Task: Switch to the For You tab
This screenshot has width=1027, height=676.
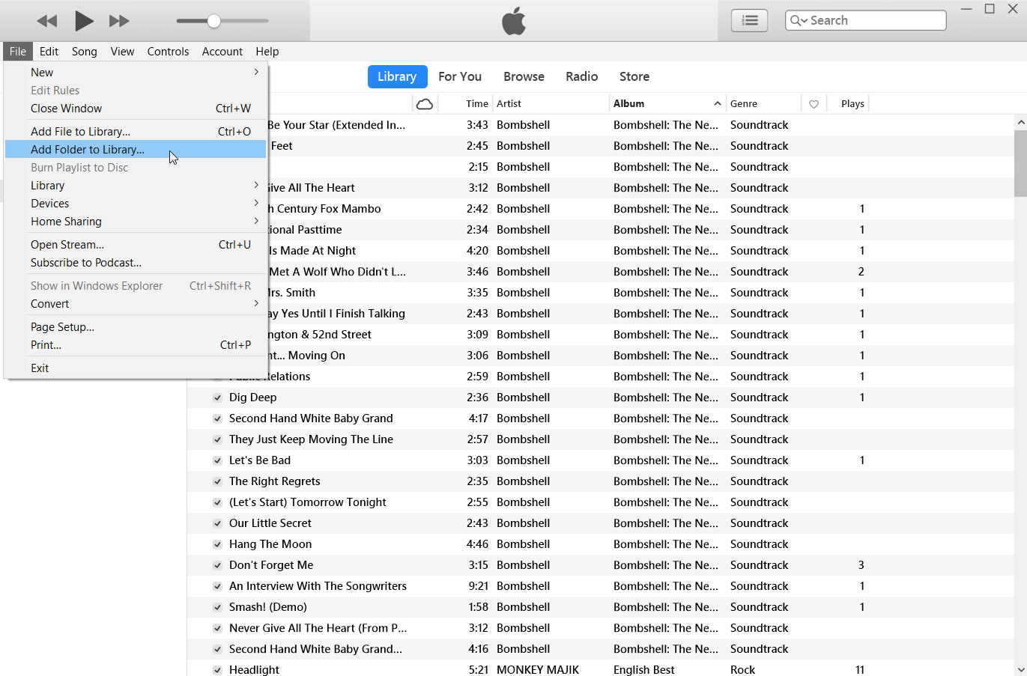Action: (460, 76)
